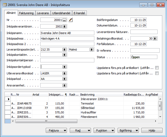Tick second Uppdatera förs.pris på artikelkort checkbox

coord(157,73)
